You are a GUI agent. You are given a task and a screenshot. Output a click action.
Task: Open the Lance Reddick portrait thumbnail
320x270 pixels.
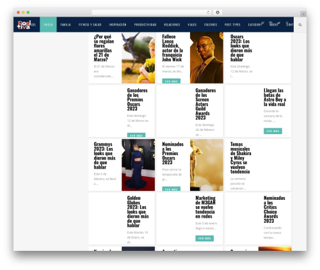tap(207, 57)
